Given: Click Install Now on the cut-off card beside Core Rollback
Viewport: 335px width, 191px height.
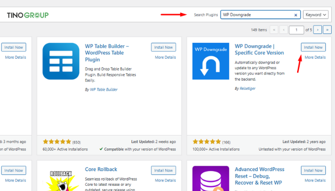Looking at the screenshot, I should click(x=14, y=170).
